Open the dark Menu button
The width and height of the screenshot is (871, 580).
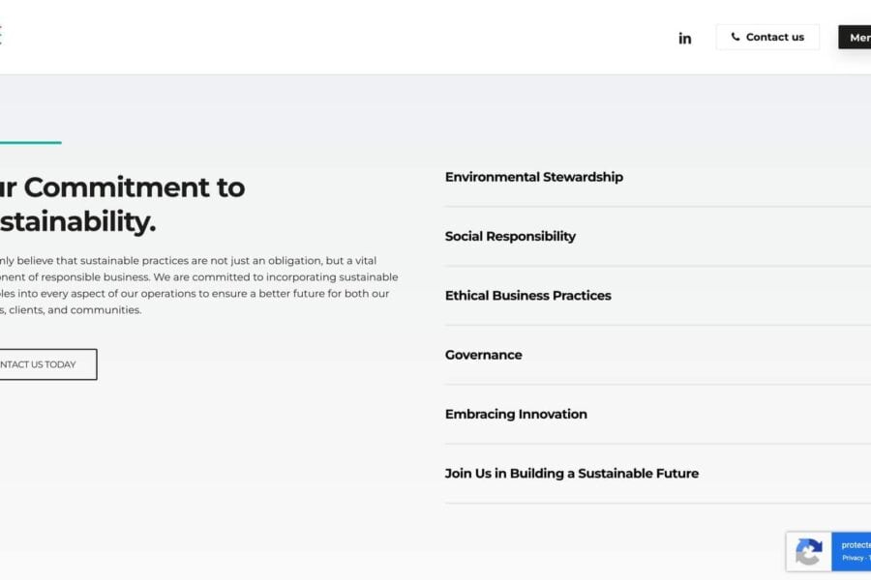click(x=856, y=38)
